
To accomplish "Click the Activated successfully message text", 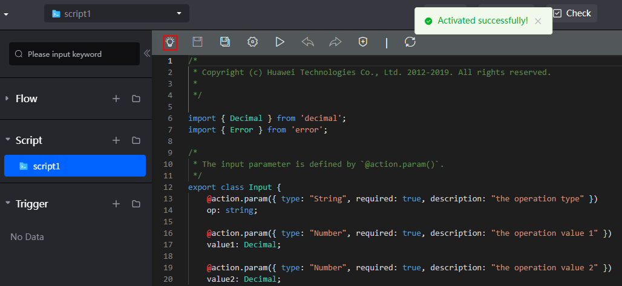I will tap(483, 21).
